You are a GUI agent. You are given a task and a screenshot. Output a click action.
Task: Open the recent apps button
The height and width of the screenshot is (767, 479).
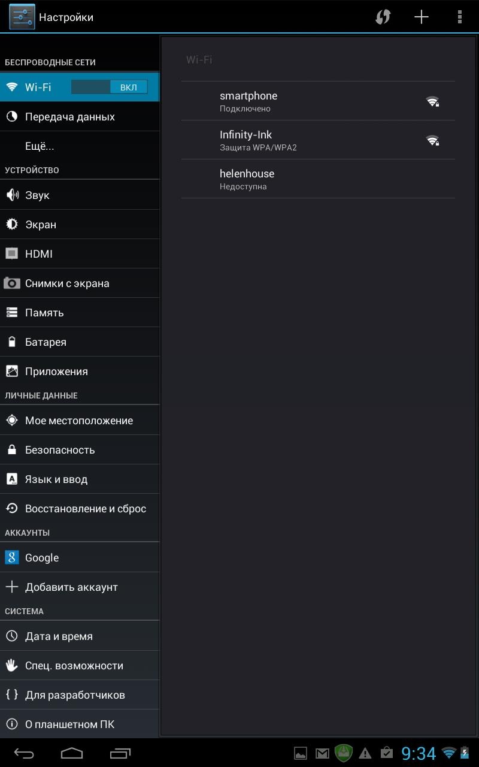point(120,753)
